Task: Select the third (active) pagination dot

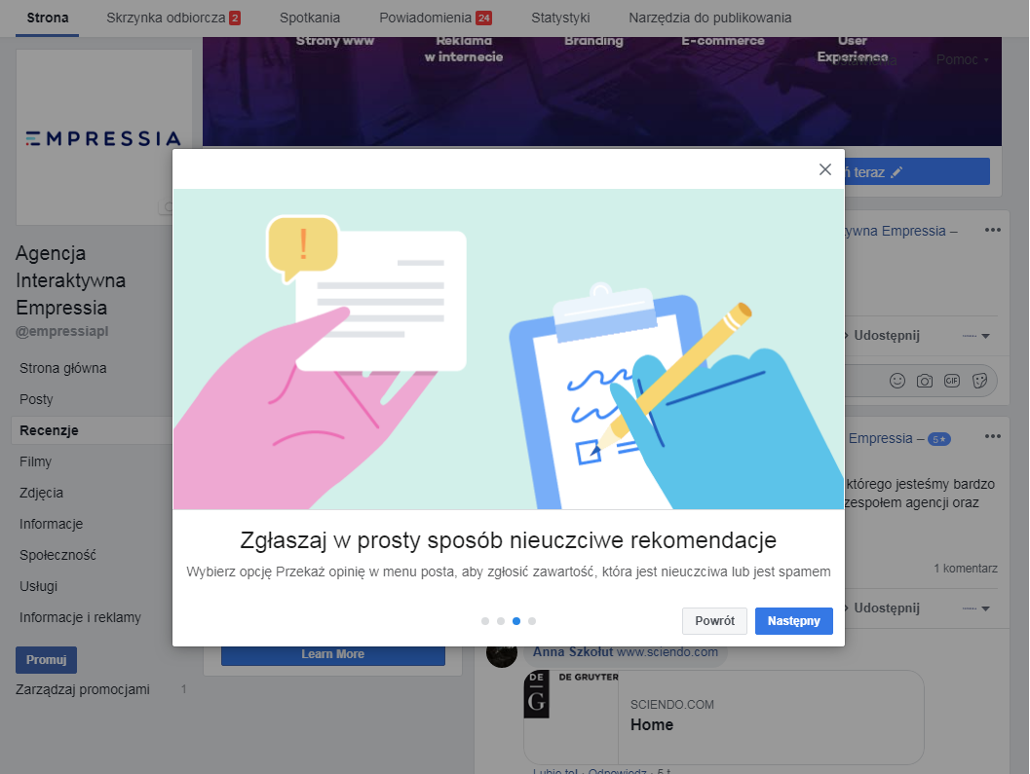Action: (x=516, y=621)
